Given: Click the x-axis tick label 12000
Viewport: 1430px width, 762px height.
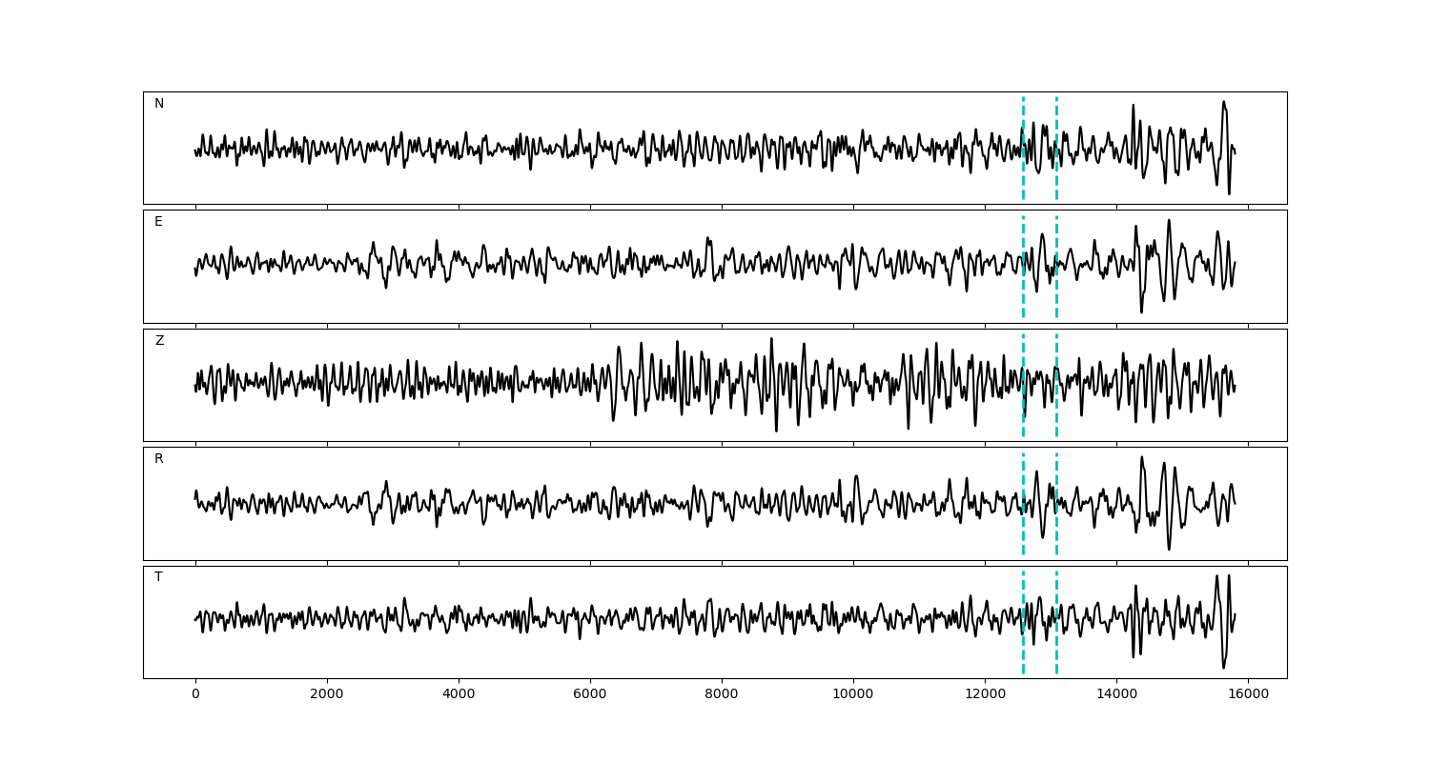Looking at the screenshot, I should (x=985, y=694).
